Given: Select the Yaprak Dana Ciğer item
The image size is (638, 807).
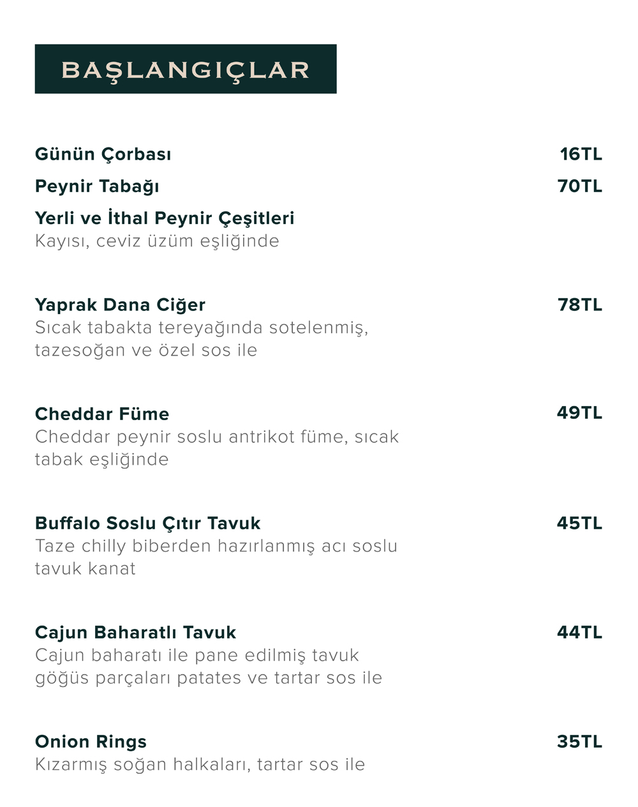Looking at the screenshot, I should [x=120, y=305].
